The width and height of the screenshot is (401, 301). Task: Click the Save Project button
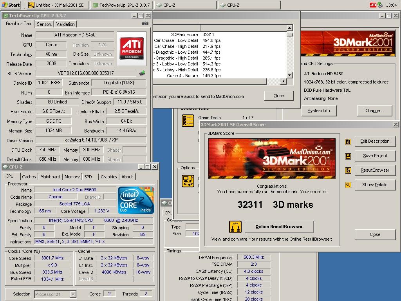pos(375,156)
